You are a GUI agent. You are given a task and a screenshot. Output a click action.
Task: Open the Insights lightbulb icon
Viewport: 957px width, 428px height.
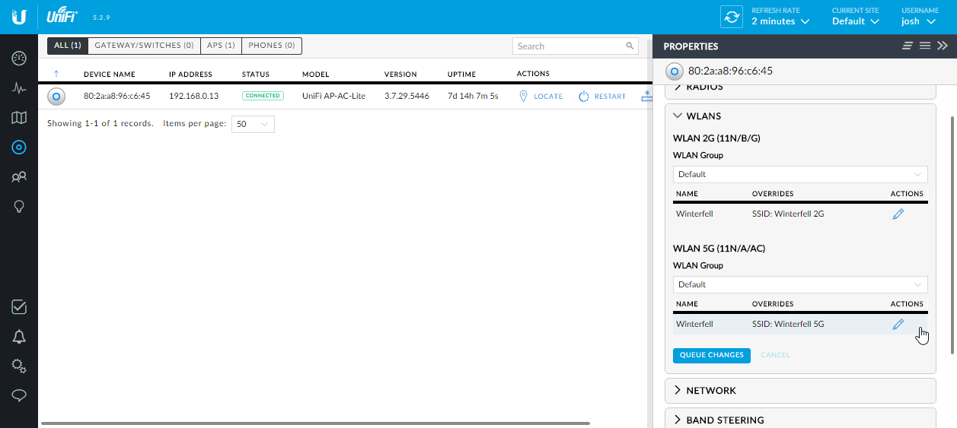pos(19,207)
